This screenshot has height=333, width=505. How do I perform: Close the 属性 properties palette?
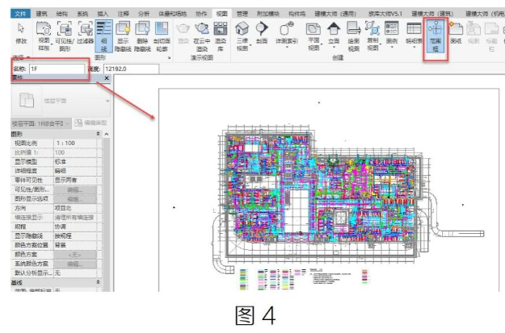pos(107,78)
